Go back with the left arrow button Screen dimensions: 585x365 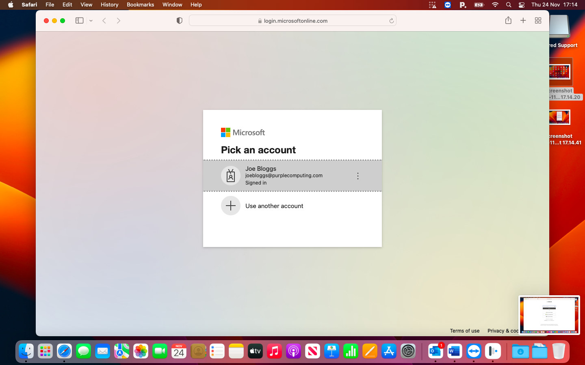pos(104,21)
